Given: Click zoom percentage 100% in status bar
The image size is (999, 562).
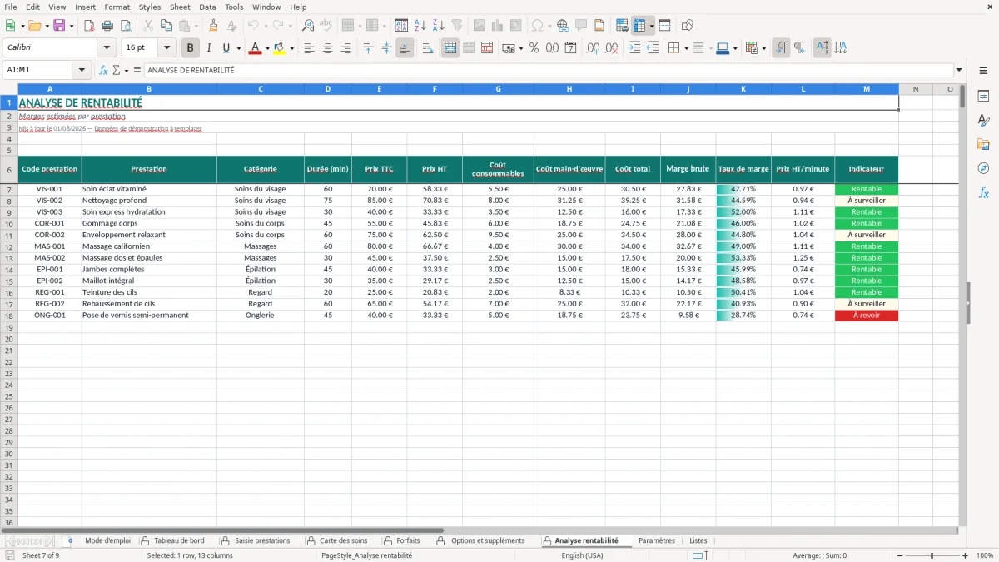Looking at the screenshot, I should click(985, 555).
